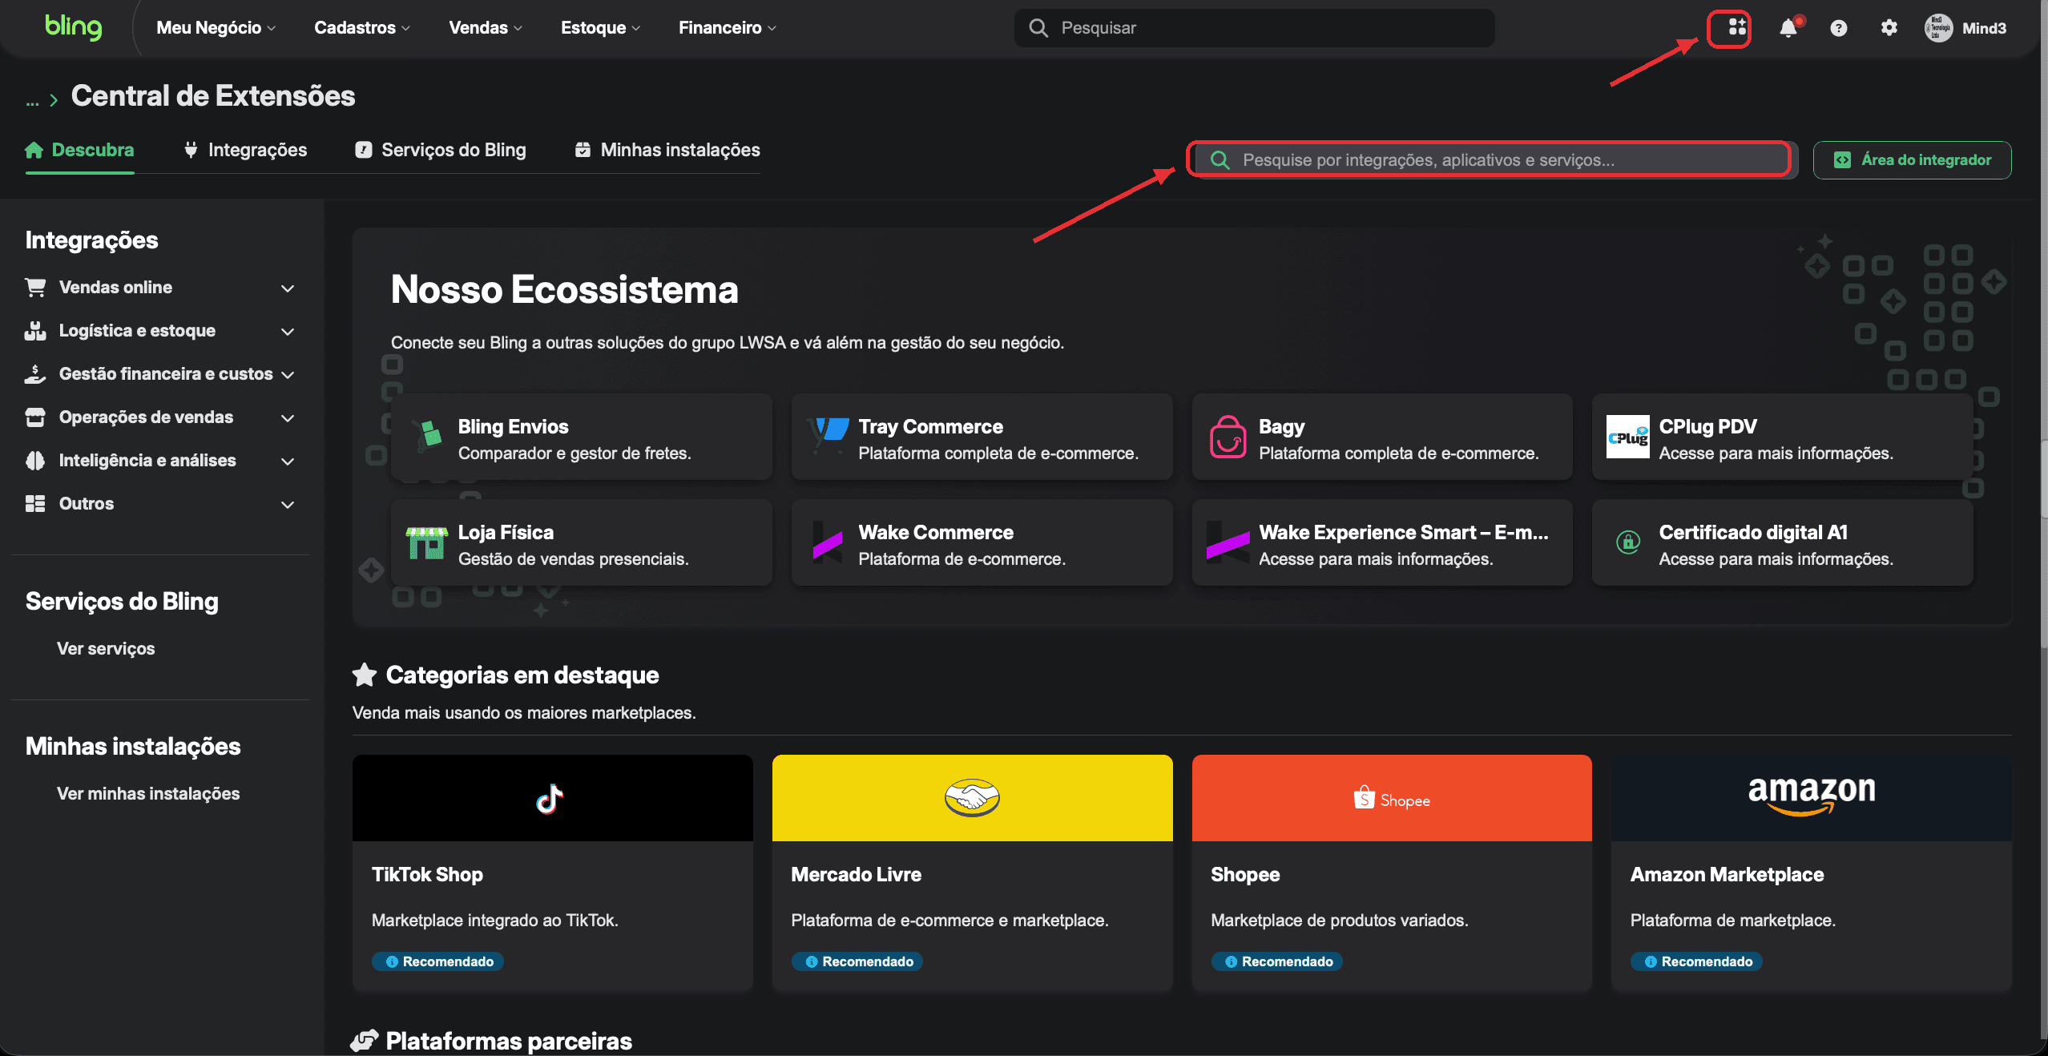Open the Shopee marketplace card

(1392, 873)
